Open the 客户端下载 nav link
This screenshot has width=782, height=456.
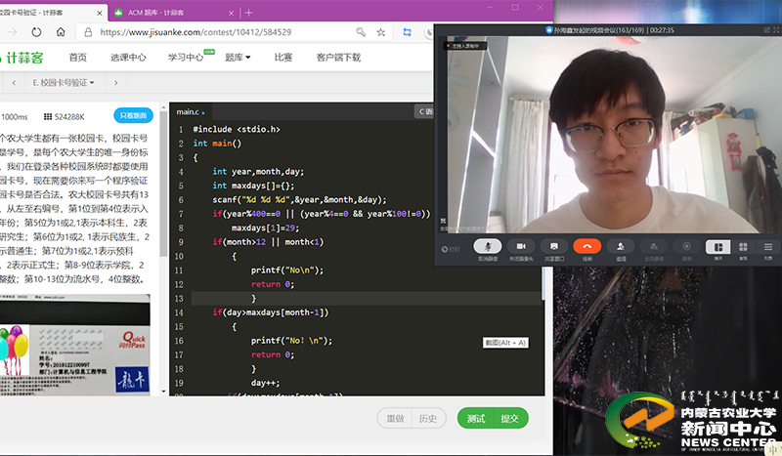tap(338, 58)
